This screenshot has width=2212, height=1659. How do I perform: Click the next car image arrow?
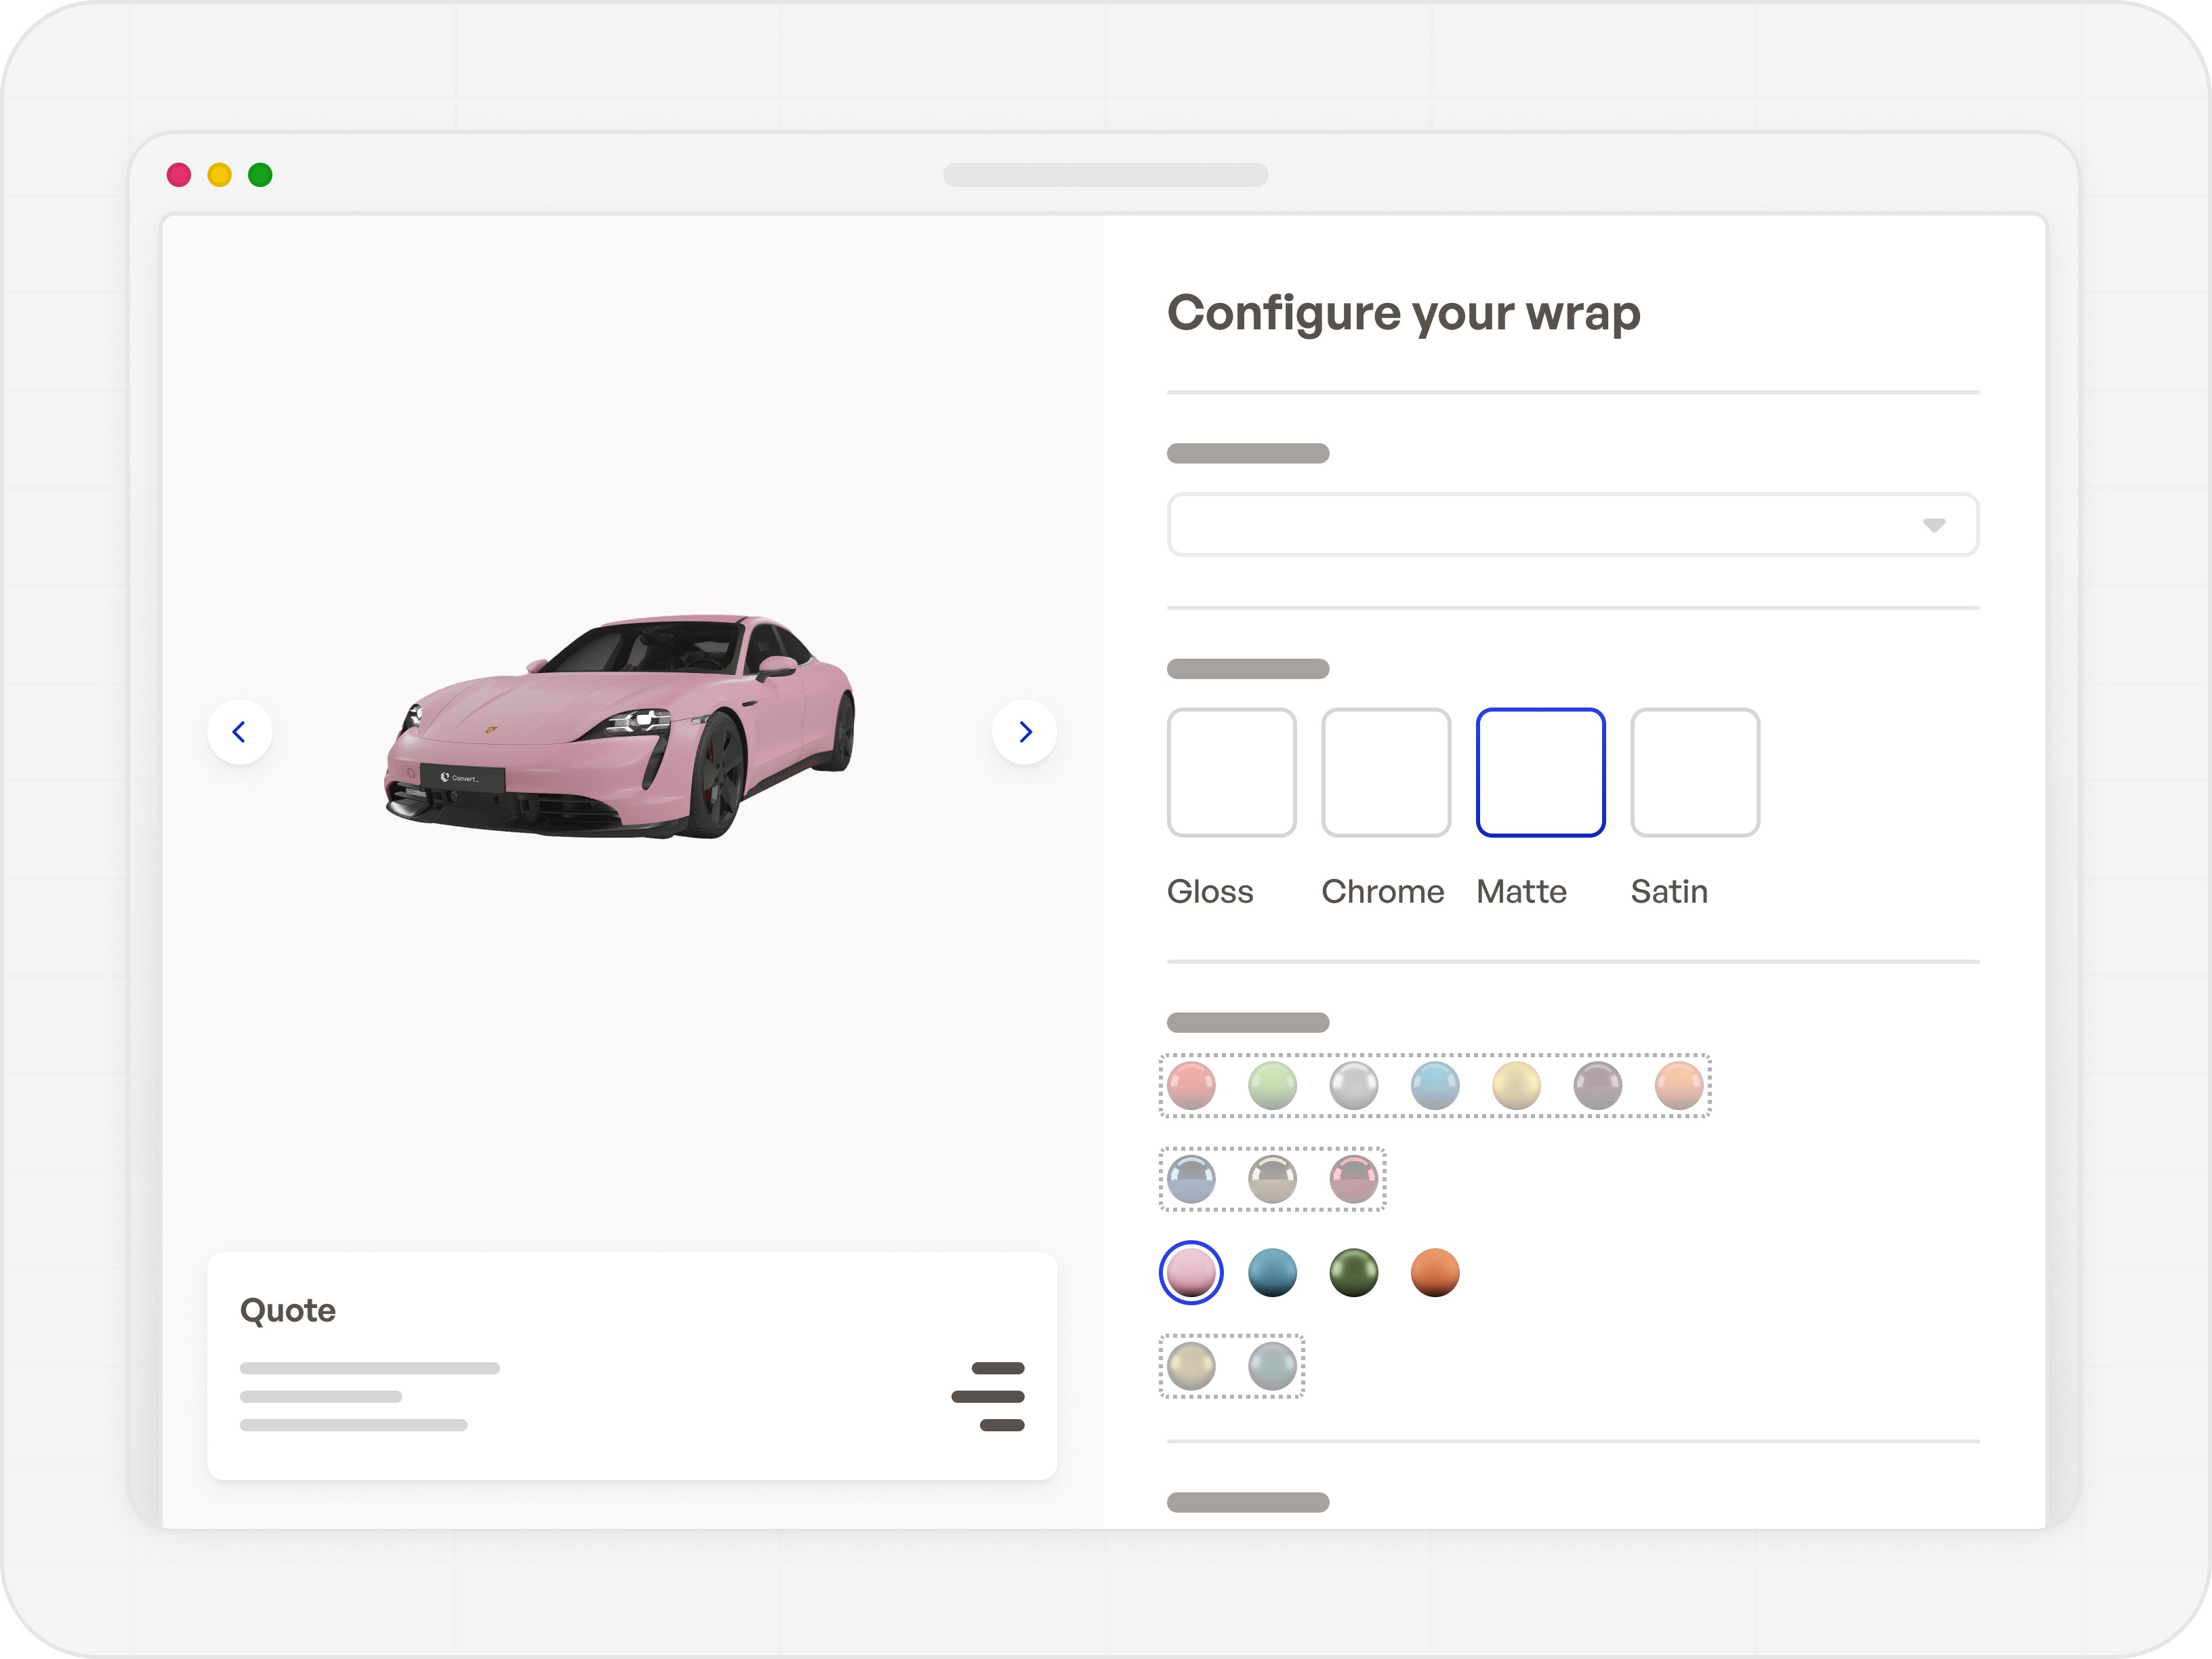pos(1024,732)
